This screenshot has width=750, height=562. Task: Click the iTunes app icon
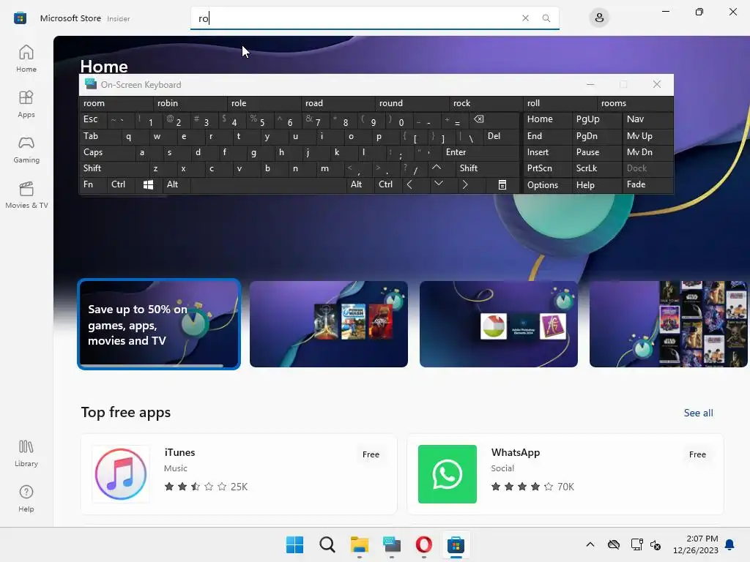coord(121,474)
